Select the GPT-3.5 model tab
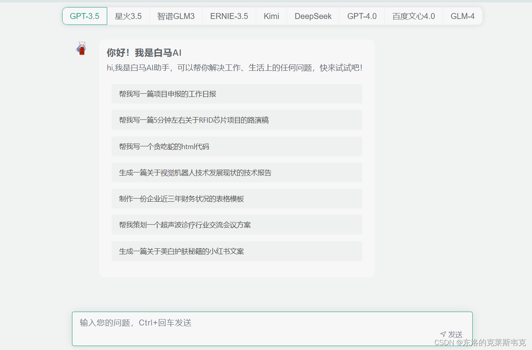The height and width of the screenshot is (350, 532). tap(85, 16)
